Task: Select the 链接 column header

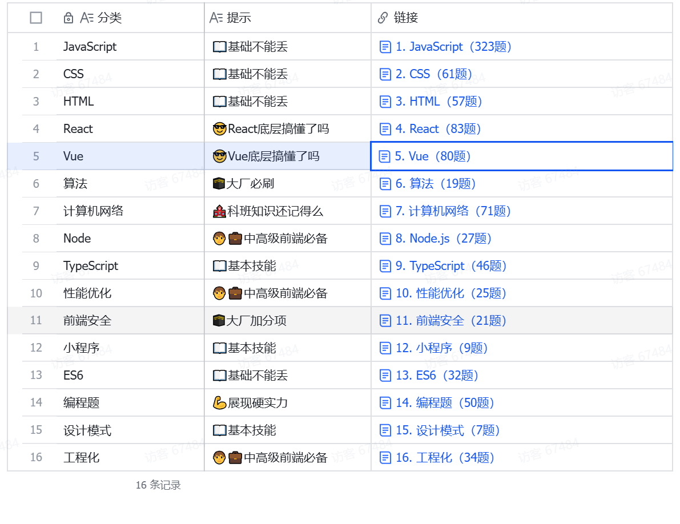Action: tap(522, 18)
